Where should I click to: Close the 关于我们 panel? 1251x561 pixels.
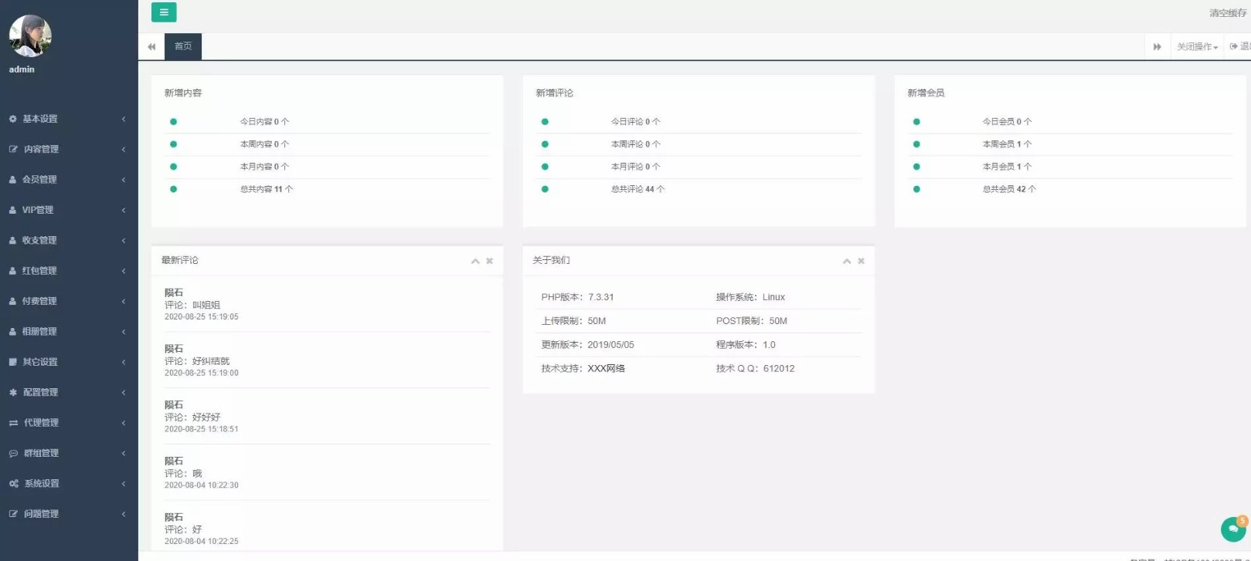[x=861, y=261]
